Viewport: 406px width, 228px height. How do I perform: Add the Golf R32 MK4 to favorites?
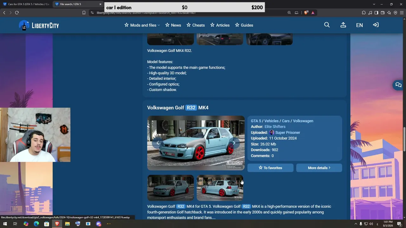tap(270, 168)
